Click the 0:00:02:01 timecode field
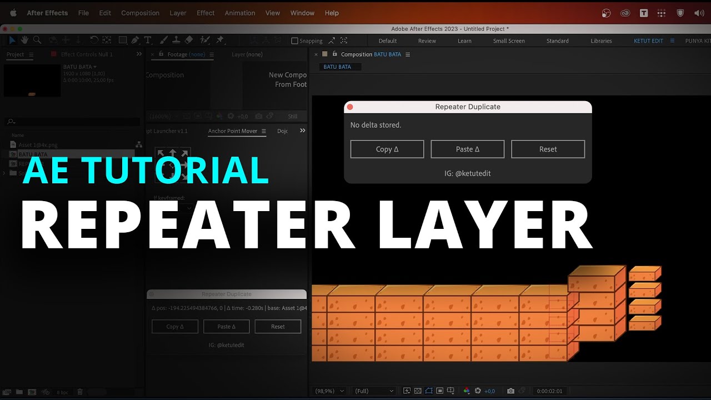 point(549,391)
